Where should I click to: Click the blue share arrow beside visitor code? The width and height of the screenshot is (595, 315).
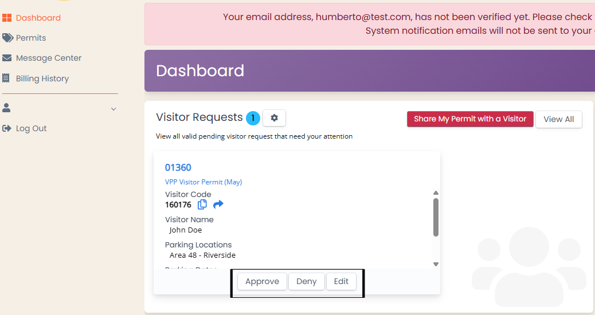[218, 204]
